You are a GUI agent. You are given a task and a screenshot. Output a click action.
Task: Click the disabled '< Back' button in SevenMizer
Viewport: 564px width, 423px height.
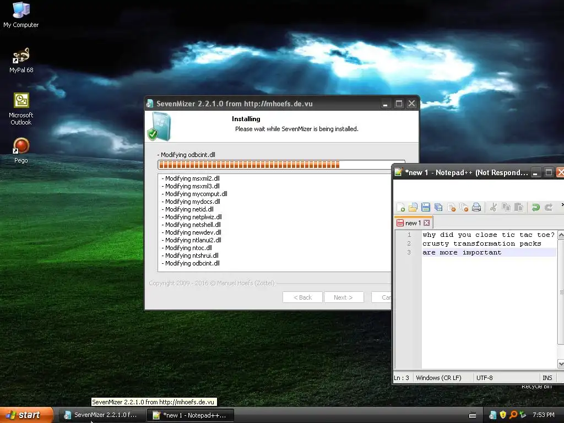[x=302, y=297]
